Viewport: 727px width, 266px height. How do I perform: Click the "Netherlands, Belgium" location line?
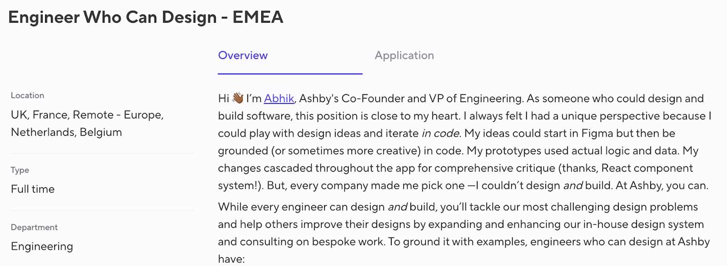click(66, 132)
